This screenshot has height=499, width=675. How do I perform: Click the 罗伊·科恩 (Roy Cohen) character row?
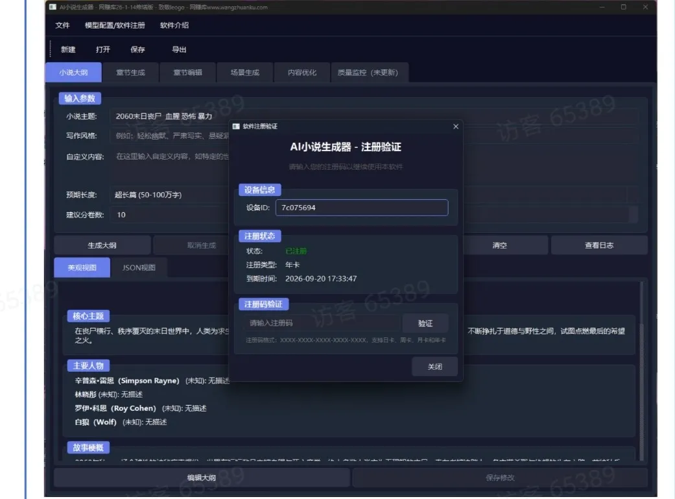click(141, 408)
